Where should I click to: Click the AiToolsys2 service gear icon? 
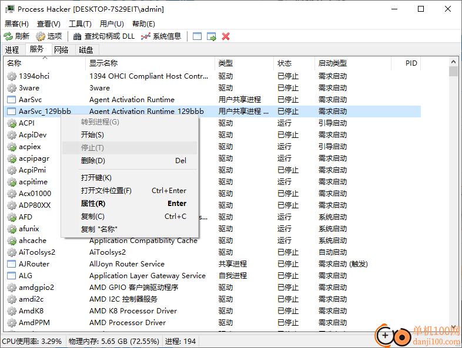pos(12,252)
